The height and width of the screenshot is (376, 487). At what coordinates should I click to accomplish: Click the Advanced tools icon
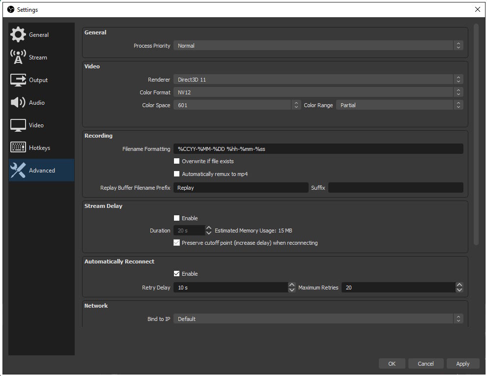[18, 171]
